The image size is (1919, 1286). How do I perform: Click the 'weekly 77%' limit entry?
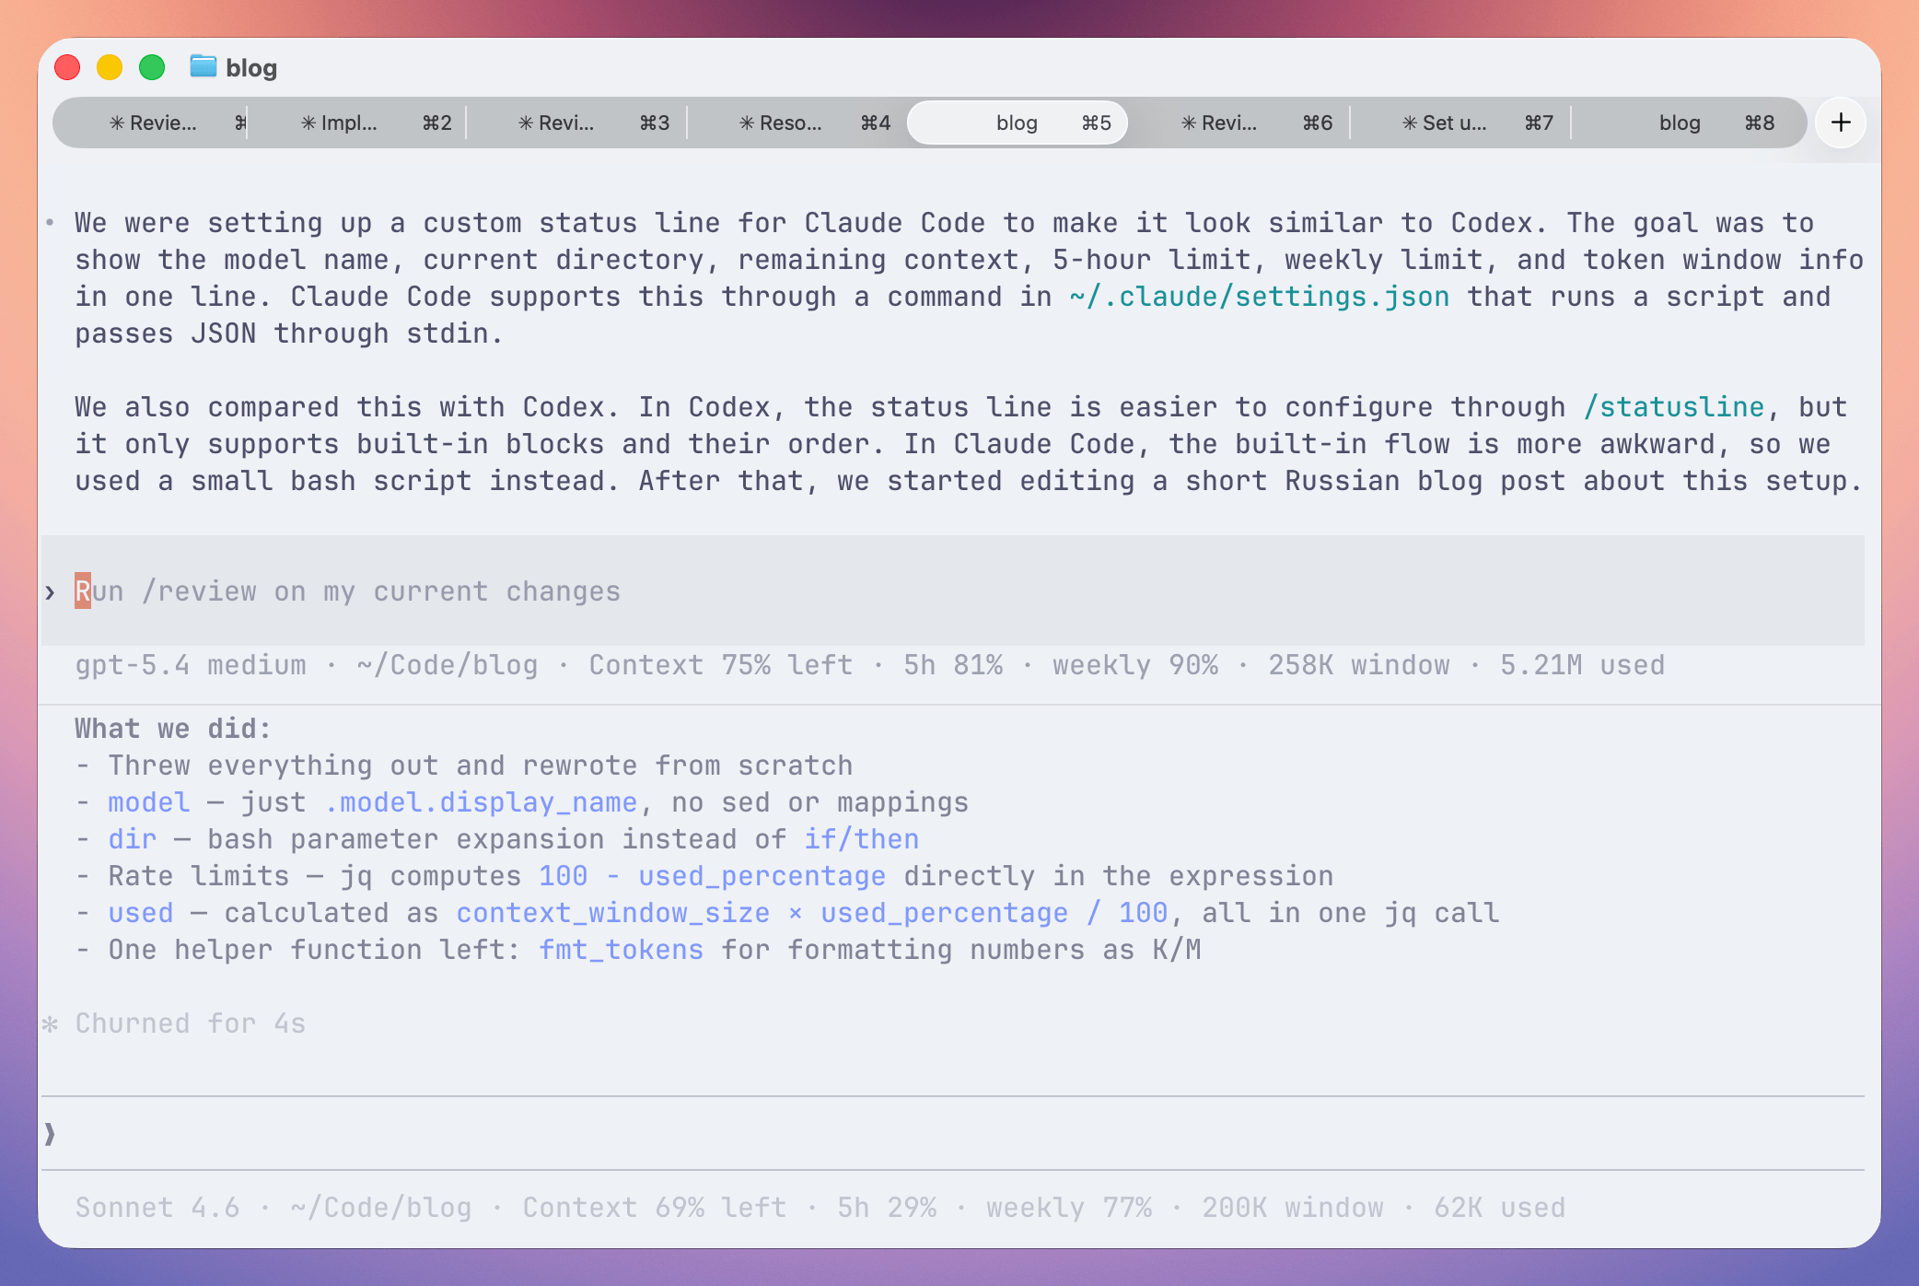1069,1208
